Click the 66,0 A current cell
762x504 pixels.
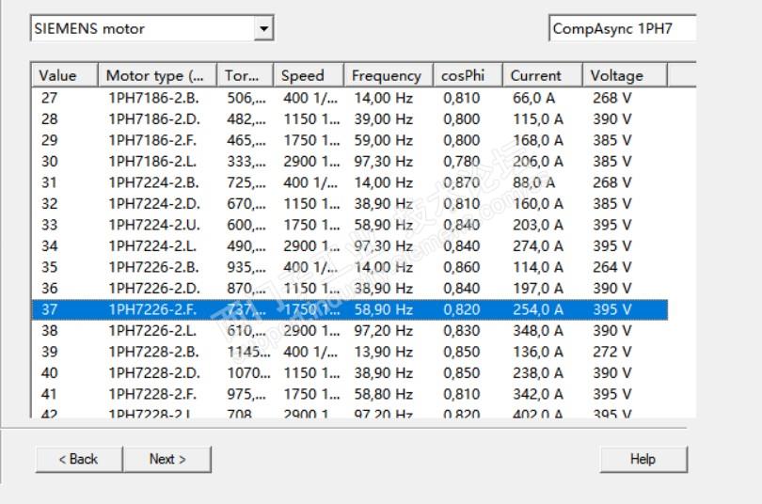point(534,98)
